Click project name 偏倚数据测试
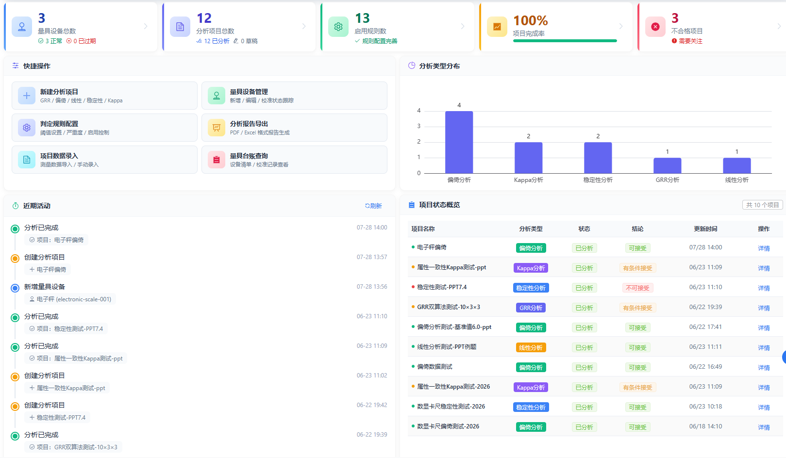The image size is (786, 458). point(435,367)
